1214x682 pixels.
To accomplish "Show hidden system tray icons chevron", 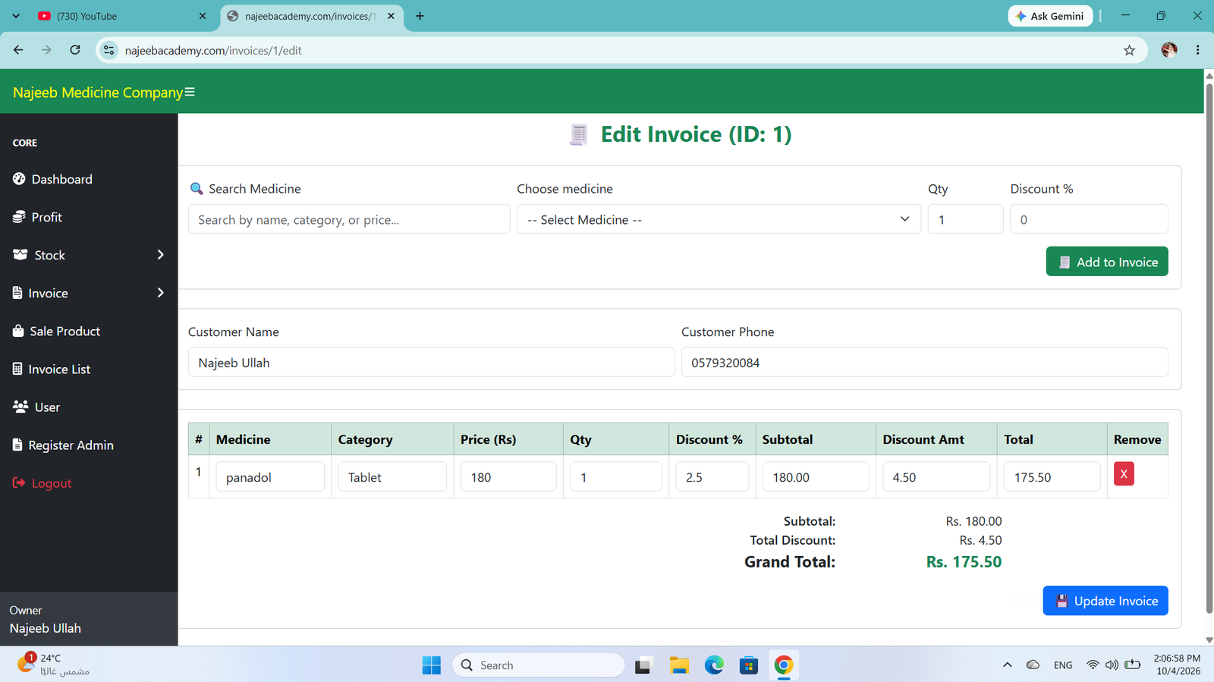I will coord(1008,665).
